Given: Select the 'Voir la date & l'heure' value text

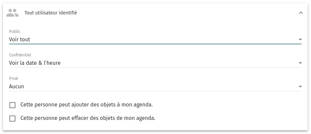Looking at the screenshot, I should (x=35, y=63).
